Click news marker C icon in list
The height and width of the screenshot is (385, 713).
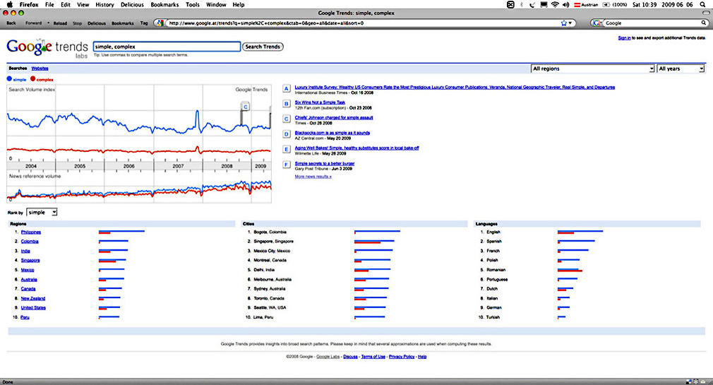[x=287, y=119]
